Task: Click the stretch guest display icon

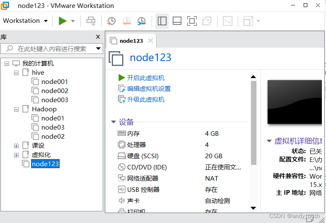Action: tap(248, 21)
